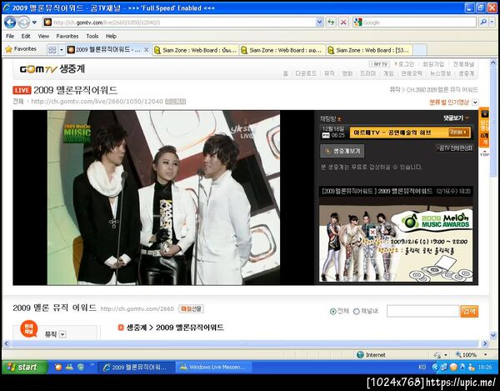Click the channel search text field

pyautogui.click(x=423, y=311)
